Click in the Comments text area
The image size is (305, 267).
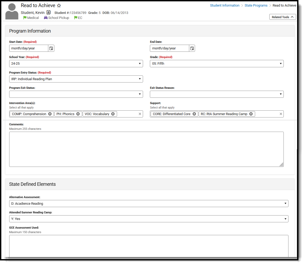coord(146,149)
